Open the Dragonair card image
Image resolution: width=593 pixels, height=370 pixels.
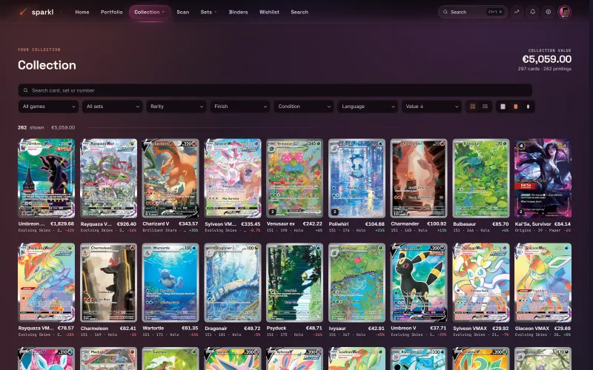click(233, 283)
